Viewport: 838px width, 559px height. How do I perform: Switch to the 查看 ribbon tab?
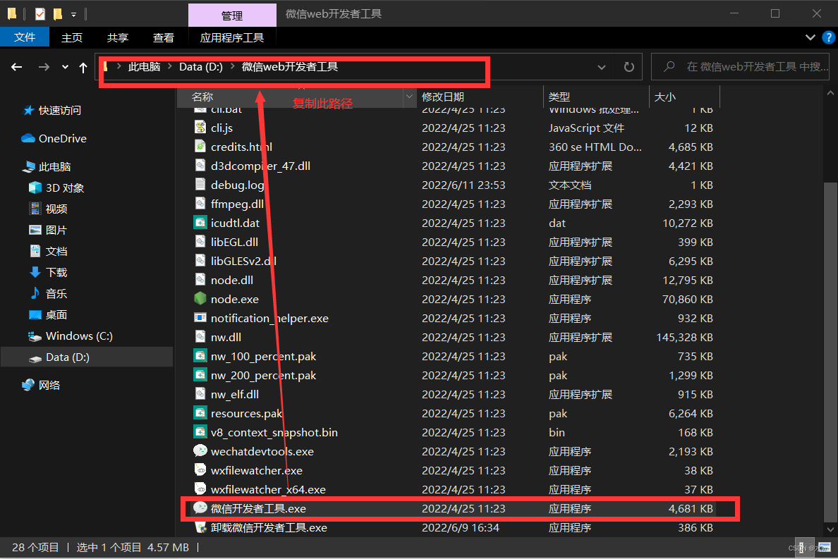[164, 37]
